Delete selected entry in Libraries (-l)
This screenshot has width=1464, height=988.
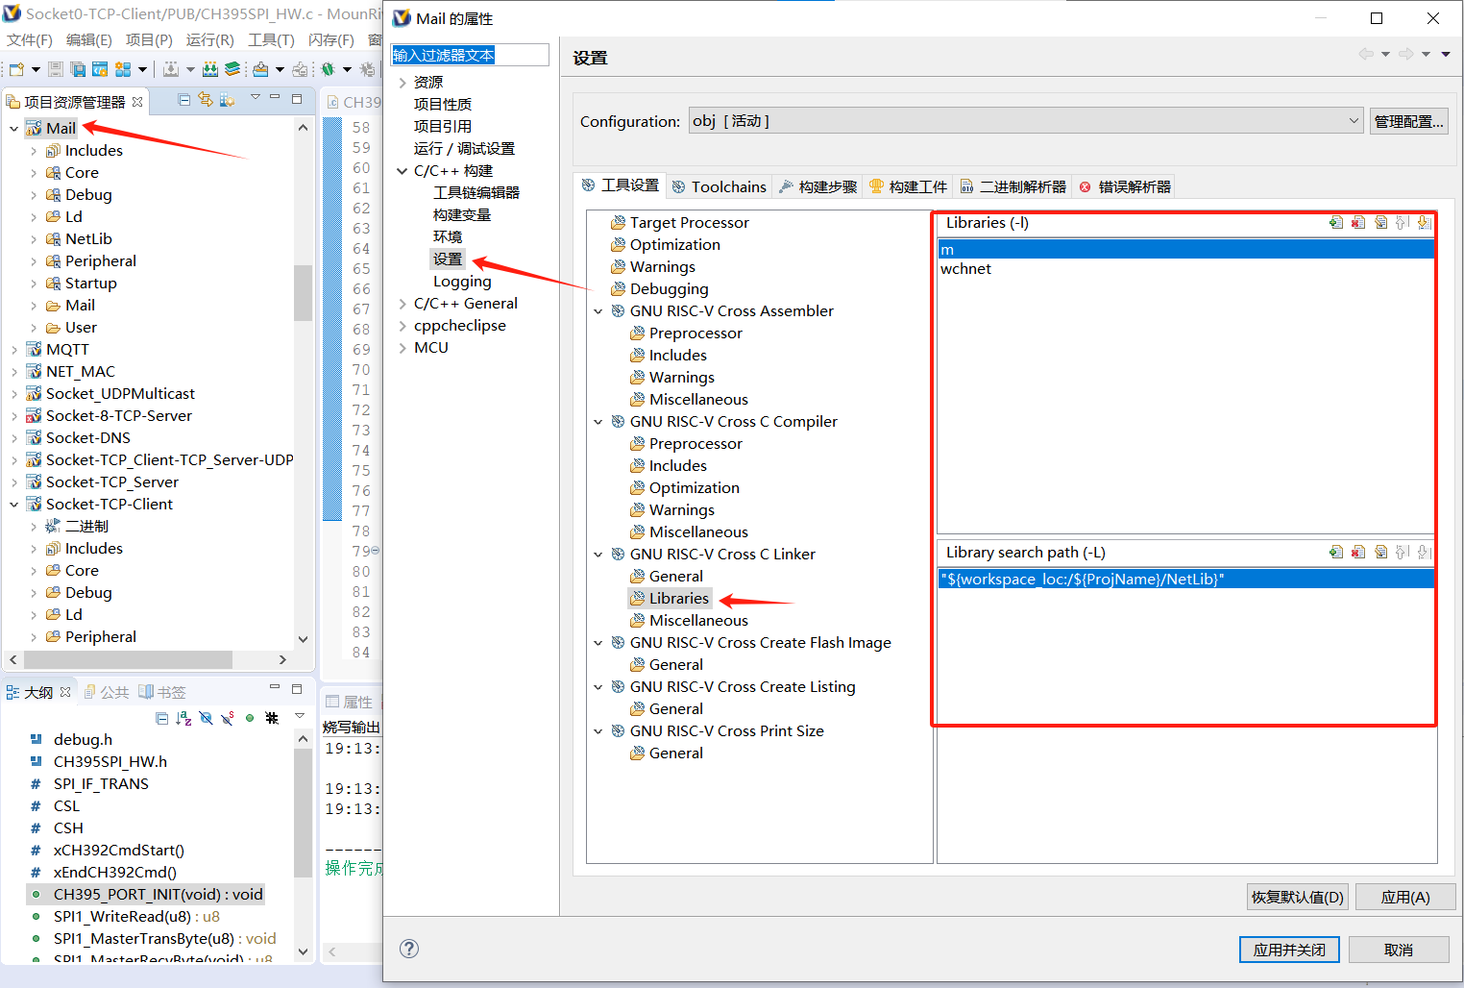pyautogui.click(x=1358, y=223)
